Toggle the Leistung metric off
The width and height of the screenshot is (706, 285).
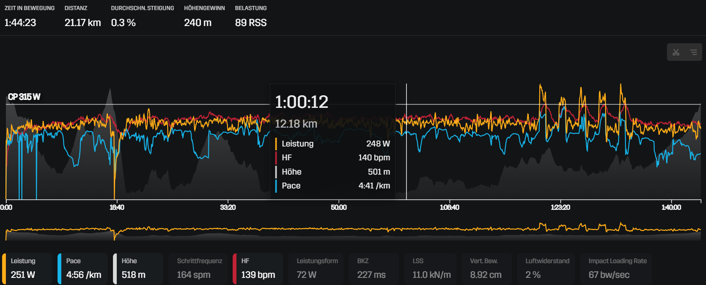coord(28,268)
